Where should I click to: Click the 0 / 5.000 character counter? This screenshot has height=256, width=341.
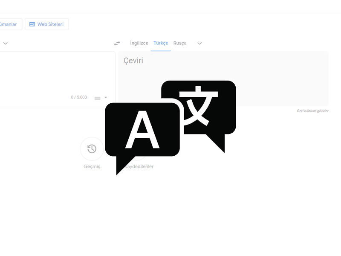[79, 97]
